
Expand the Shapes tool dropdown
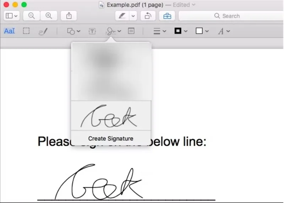click(x=73, y=31)
